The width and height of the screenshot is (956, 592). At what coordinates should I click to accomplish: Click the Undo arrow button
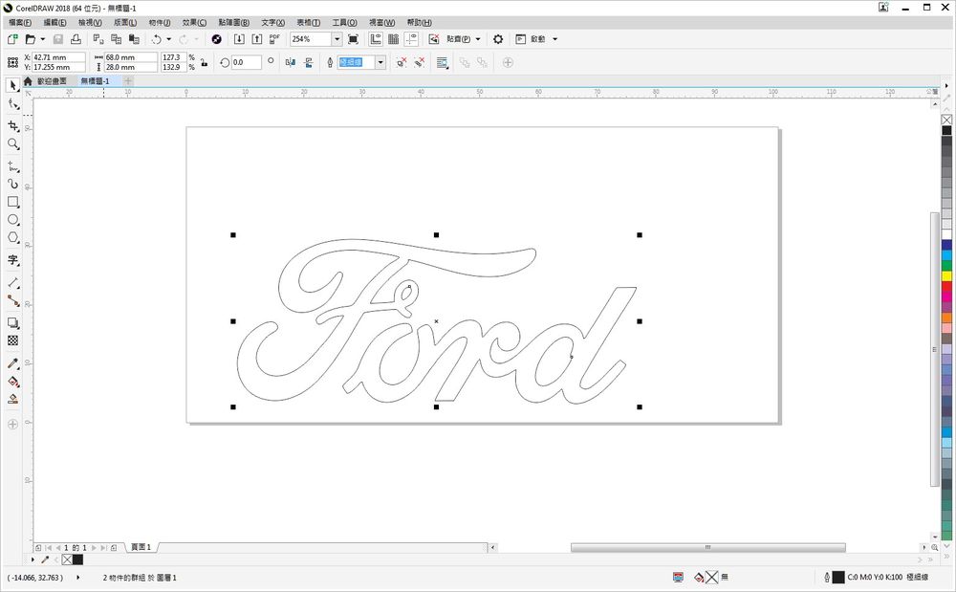(157, 39)
